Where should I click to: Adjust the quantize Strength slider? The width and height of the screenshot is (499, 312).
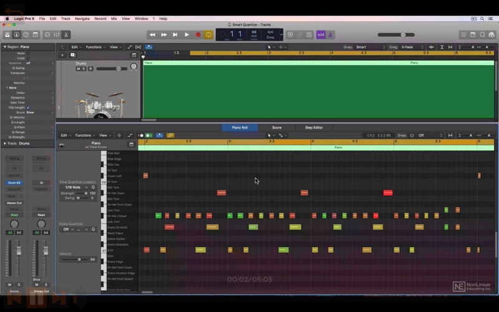coord(82,193)
